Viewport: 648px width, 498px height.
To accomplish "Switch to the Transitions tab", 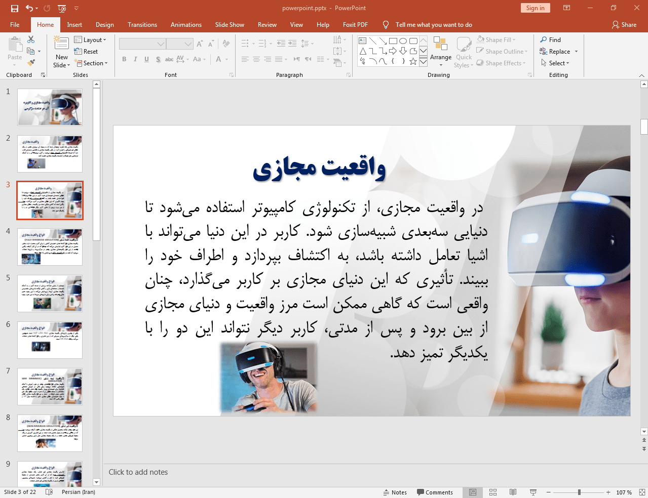I will pos(142,25).
